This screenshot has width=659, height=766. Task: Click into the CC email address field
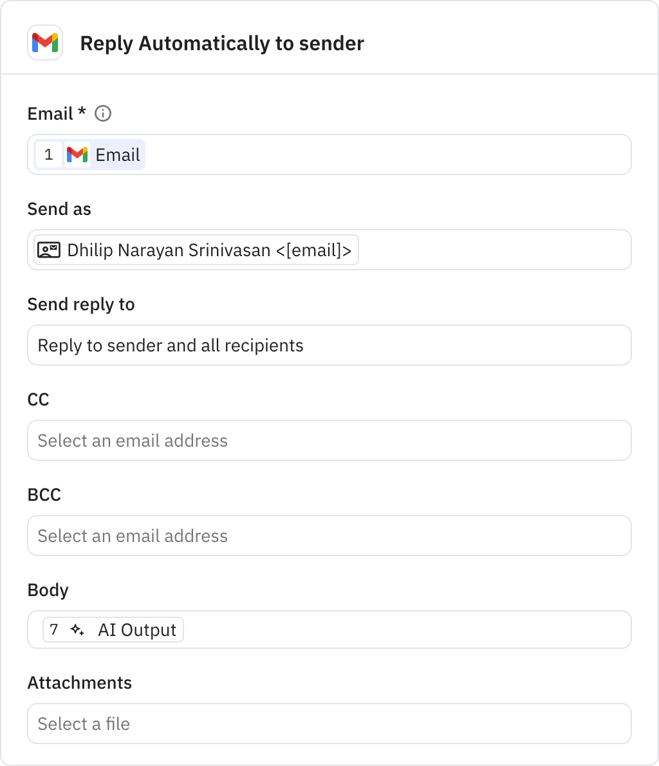(329, 440)
